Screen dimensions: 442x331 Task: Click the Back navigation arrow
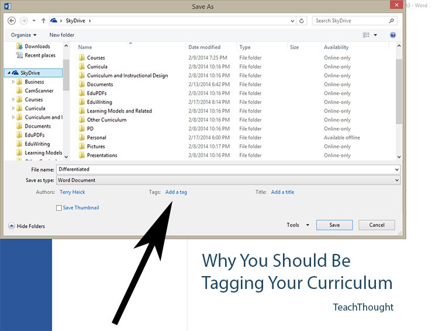[x=12, y=20]
